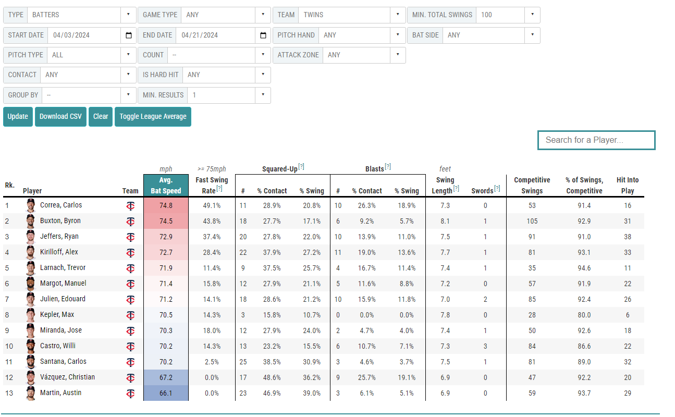Screen dimensions: 675x417
Task: Click the Fast Swing Rate help icon
Action: (x=219, y=189)
